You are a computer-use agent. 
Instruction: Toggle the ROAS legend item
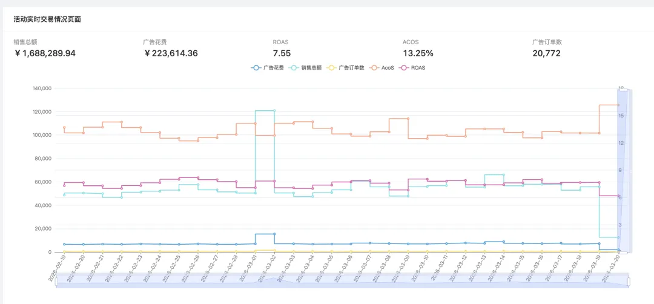point(412,68)
